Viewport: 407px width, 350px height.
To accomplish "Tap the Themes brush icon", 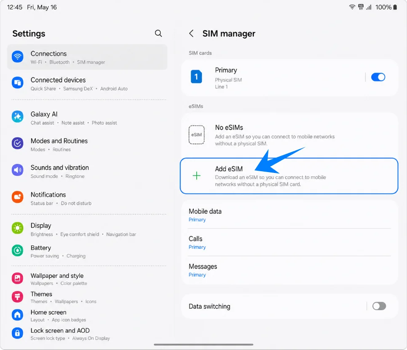I will click(x=17, y=296).
